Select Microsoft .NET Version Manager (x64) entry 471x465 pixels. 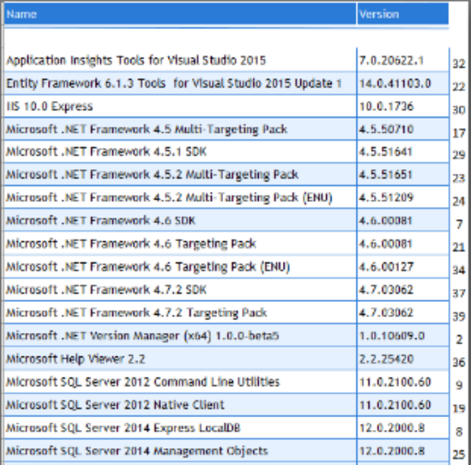tap(142, 336)
